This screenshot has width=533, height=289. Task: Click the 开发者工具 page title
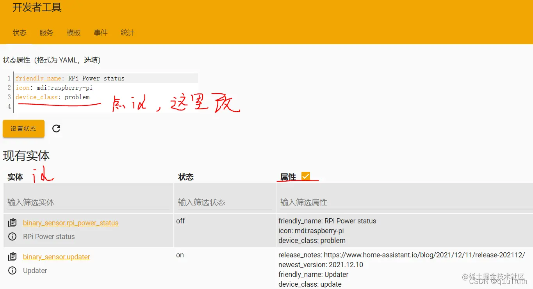[x=37, y=7]
